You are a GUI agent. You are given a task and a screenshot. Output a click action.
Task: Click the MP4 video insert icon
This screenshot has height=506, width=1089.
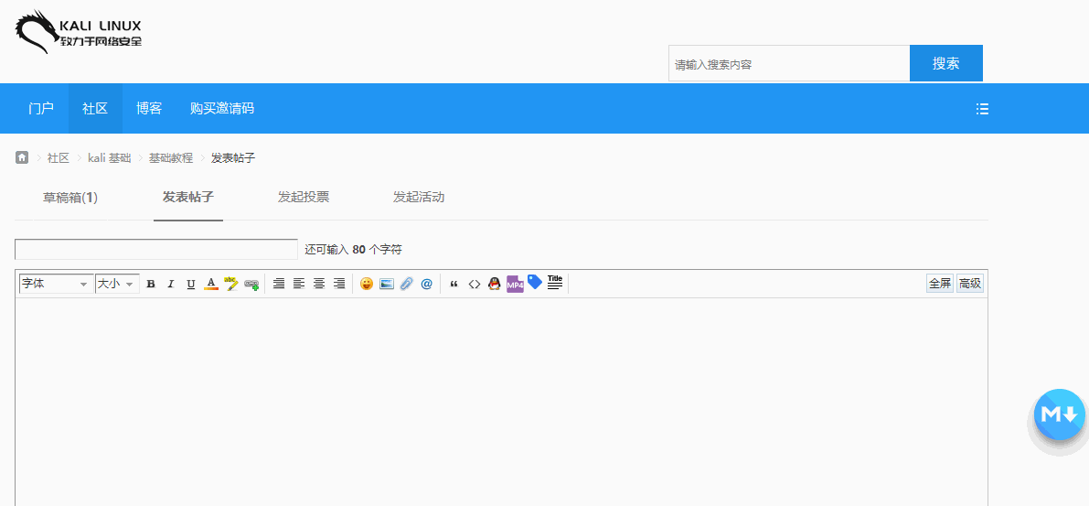coord(515,285)
